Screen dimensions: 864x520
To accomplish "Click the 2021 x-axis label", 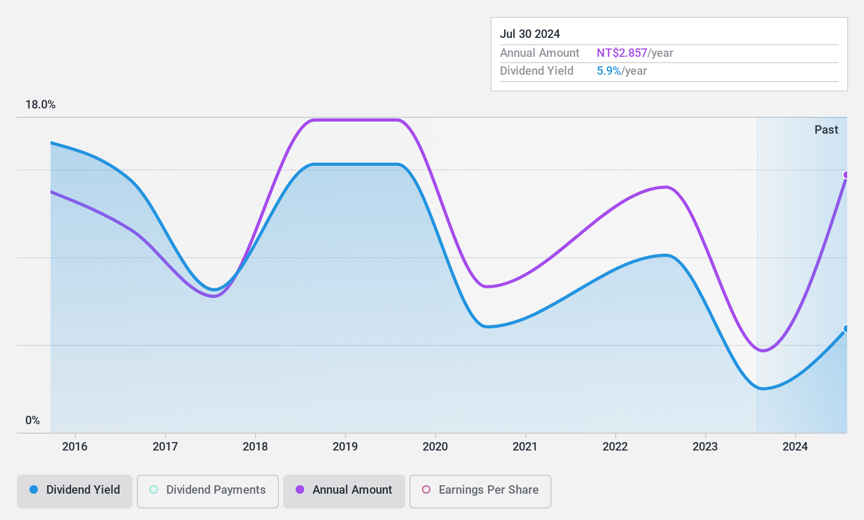I will [x=525, y=447].
